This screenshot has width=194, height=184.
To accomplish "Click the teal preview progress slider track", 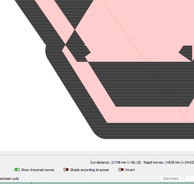I will [97, 183].
